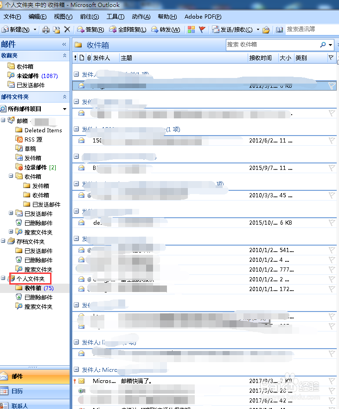Image resolution: width=339 pixels, height=409 pixels.
Task: Click the 转发 forward button
Action: pos(166,30)
